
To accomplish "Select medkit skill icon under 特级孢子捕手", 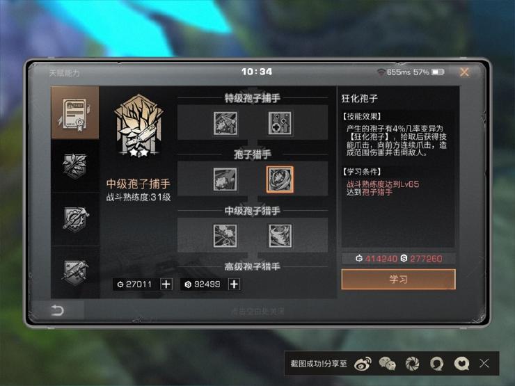I will click(x=280, y=123).
